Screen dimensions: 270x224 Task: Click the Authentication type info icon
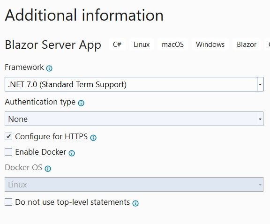[81, 103]
